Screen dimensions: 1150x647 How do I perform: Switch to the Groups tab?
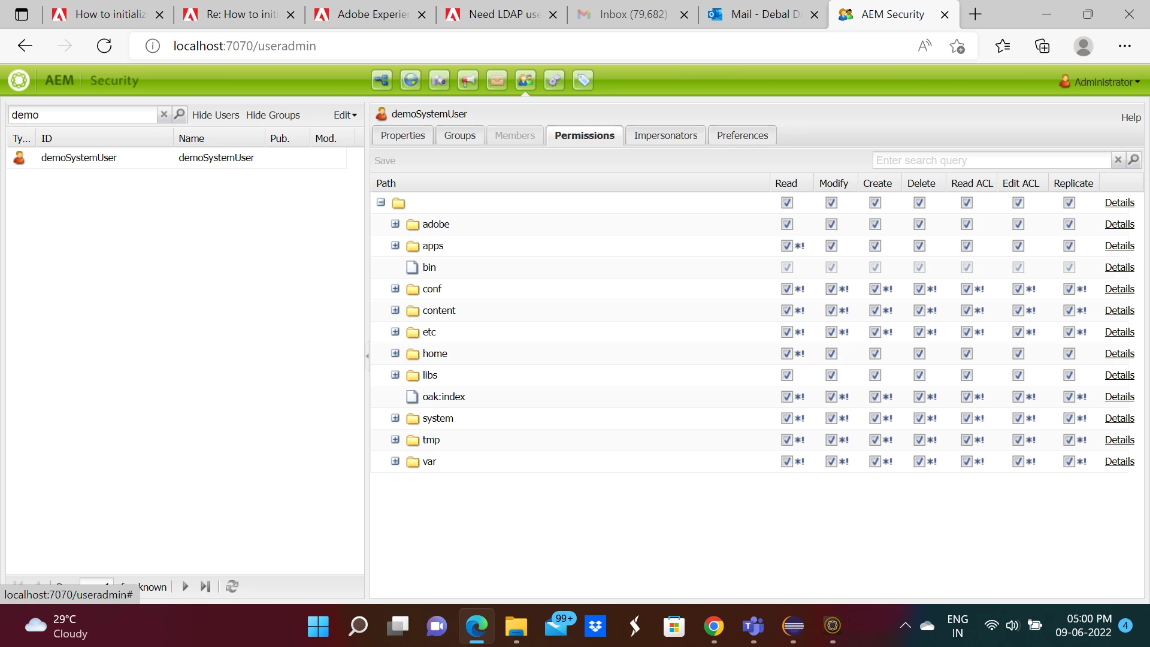click(459, 135)
